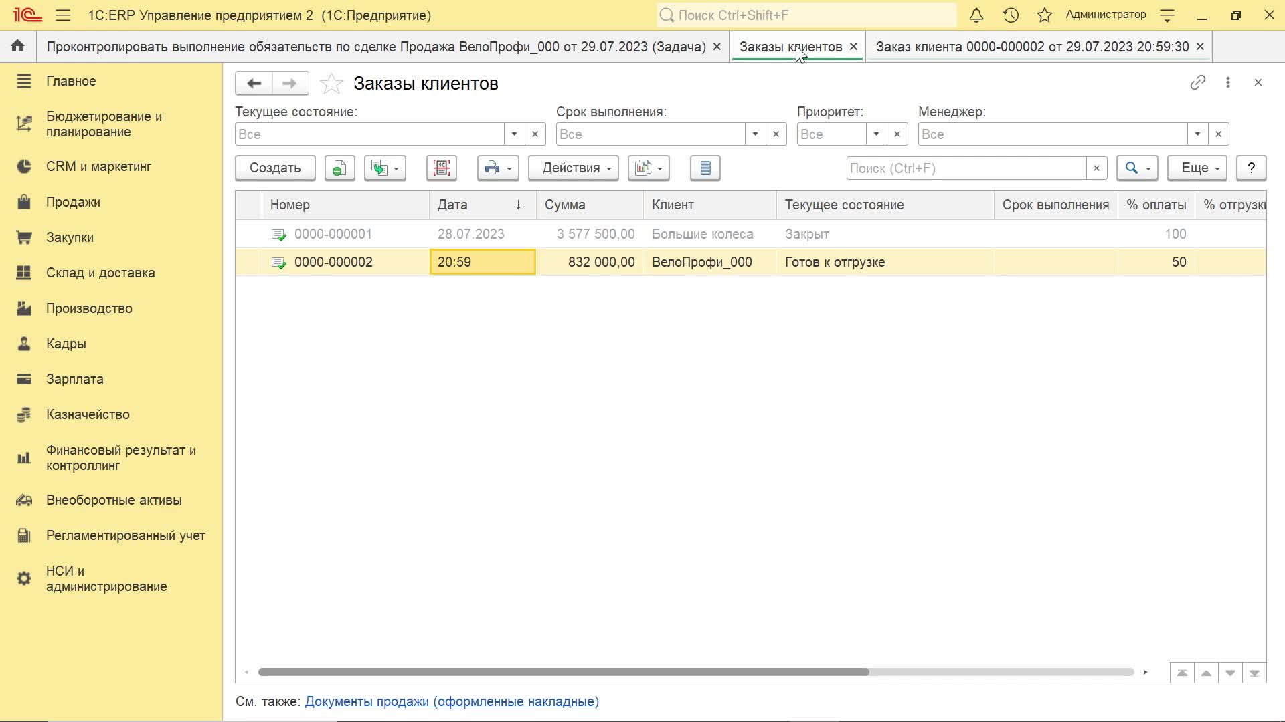Viewport: 1285px width, 722px height.
Task: Open help with question mark button
Action: pos(1251,168)
